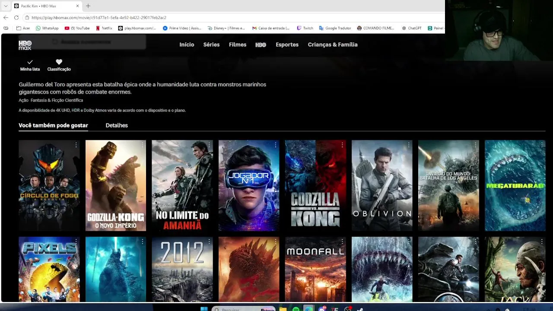
Task: Open File Explorer from the taskbar
Action: (x=283, y=309)
